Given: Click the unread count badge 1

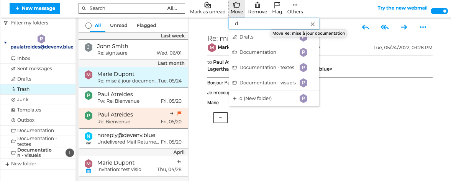Looking at the screenshot, I should (x=70, y=153).
